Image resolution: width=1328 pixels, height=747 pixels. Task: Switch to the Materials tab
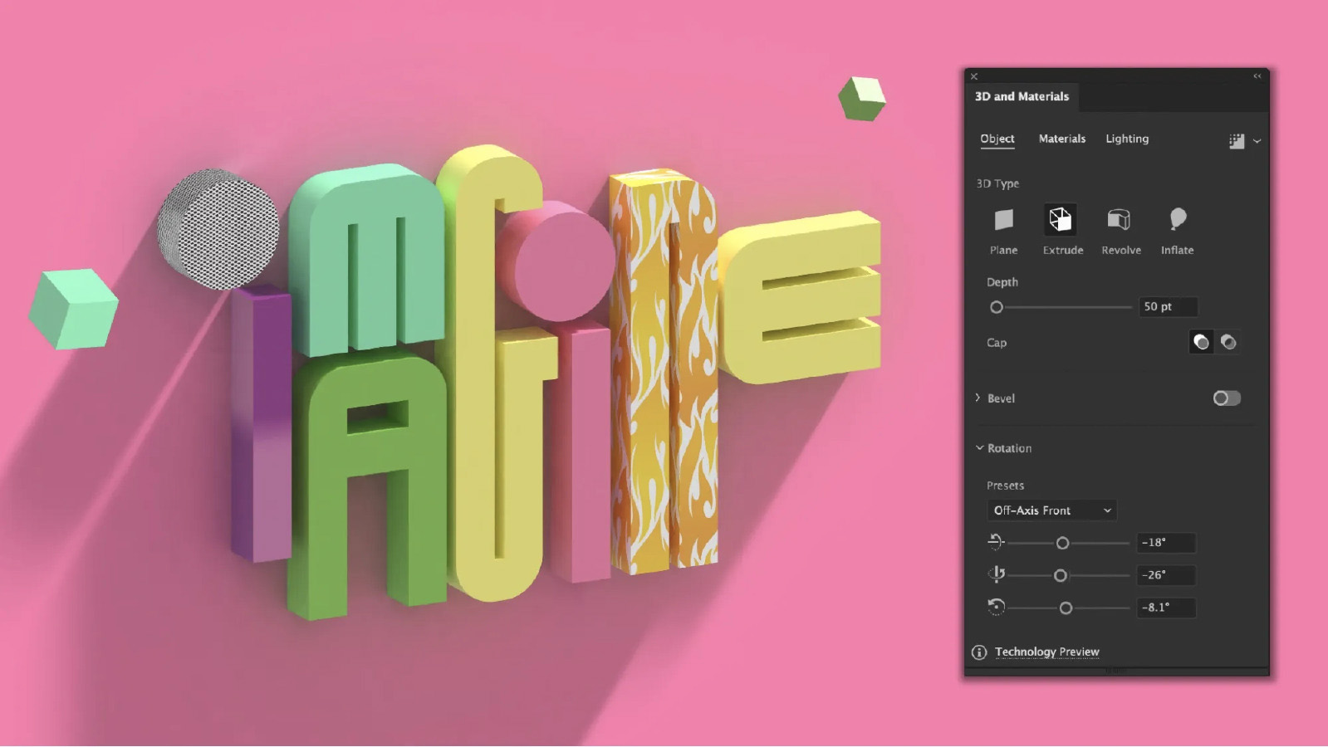pos(1061,139)
